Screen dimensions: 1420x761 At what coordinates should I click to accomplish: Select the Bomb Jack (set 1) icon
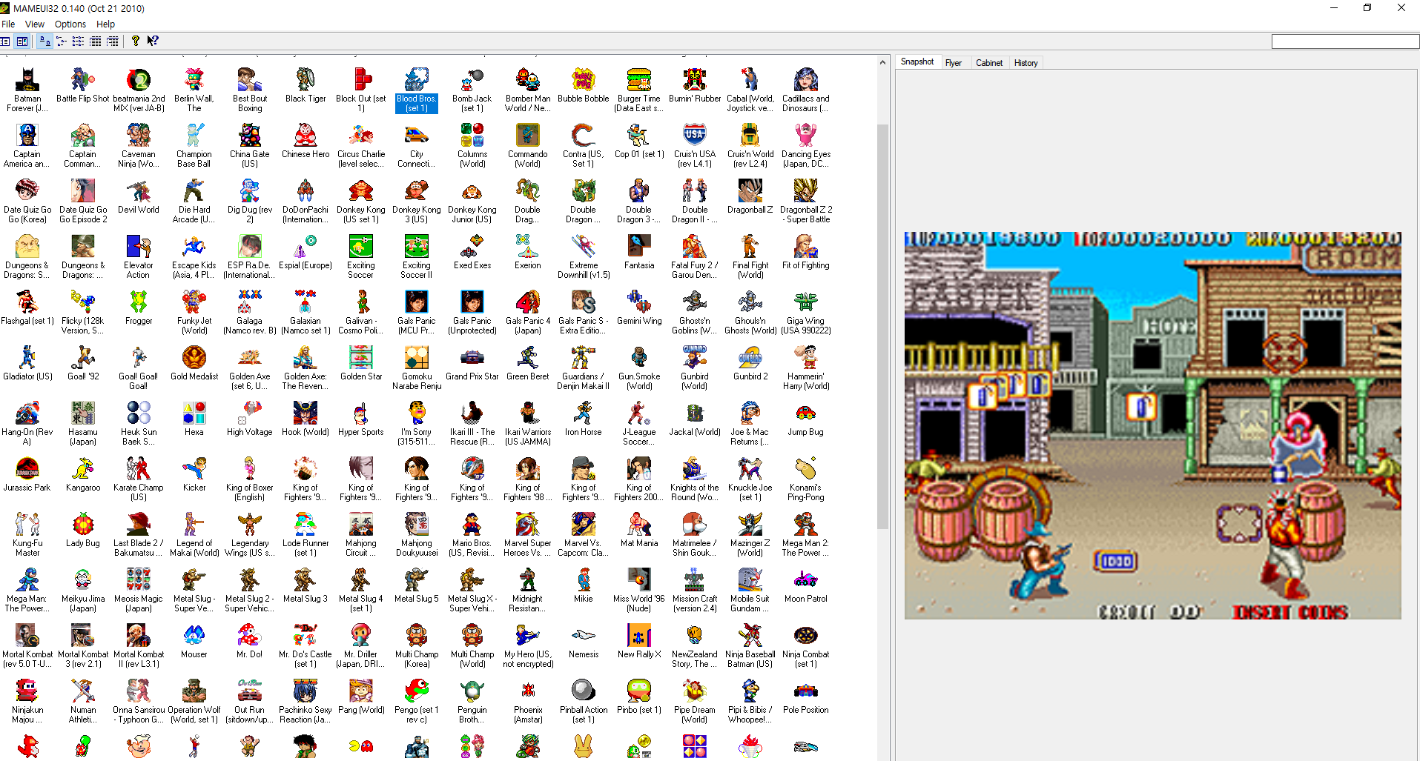tap(472, 79)
